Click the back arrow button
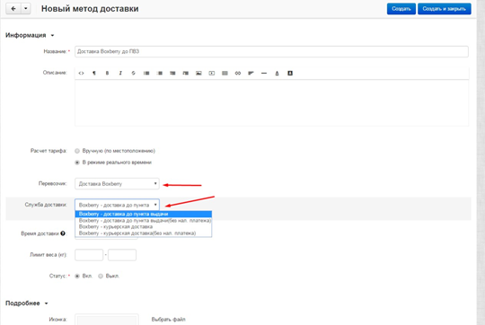This screenshot has width=485, height=325. pos(13,9)
